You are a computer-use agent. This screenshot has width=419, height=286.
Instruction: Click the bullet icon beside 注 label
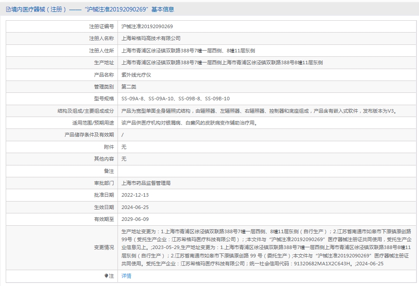click(x=106, y=276)
